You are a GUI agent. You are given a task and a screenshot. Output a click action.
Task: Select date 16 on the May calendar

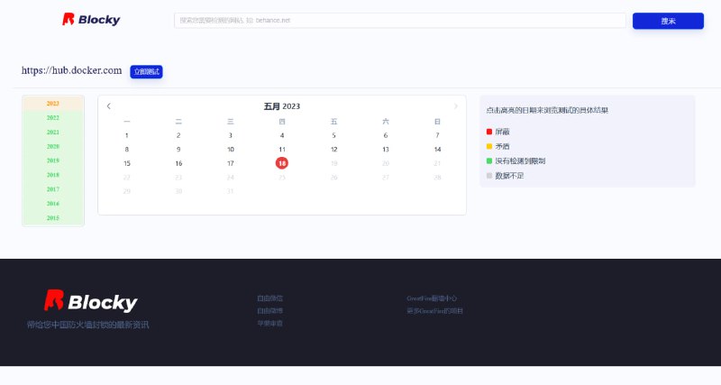178,163
